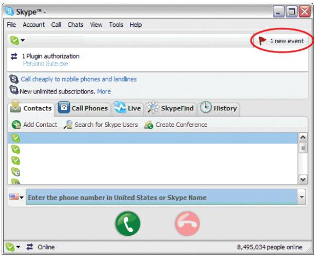Click the connection arrows icon in status bar
The image size is (315, 256).
click(30, 247)
